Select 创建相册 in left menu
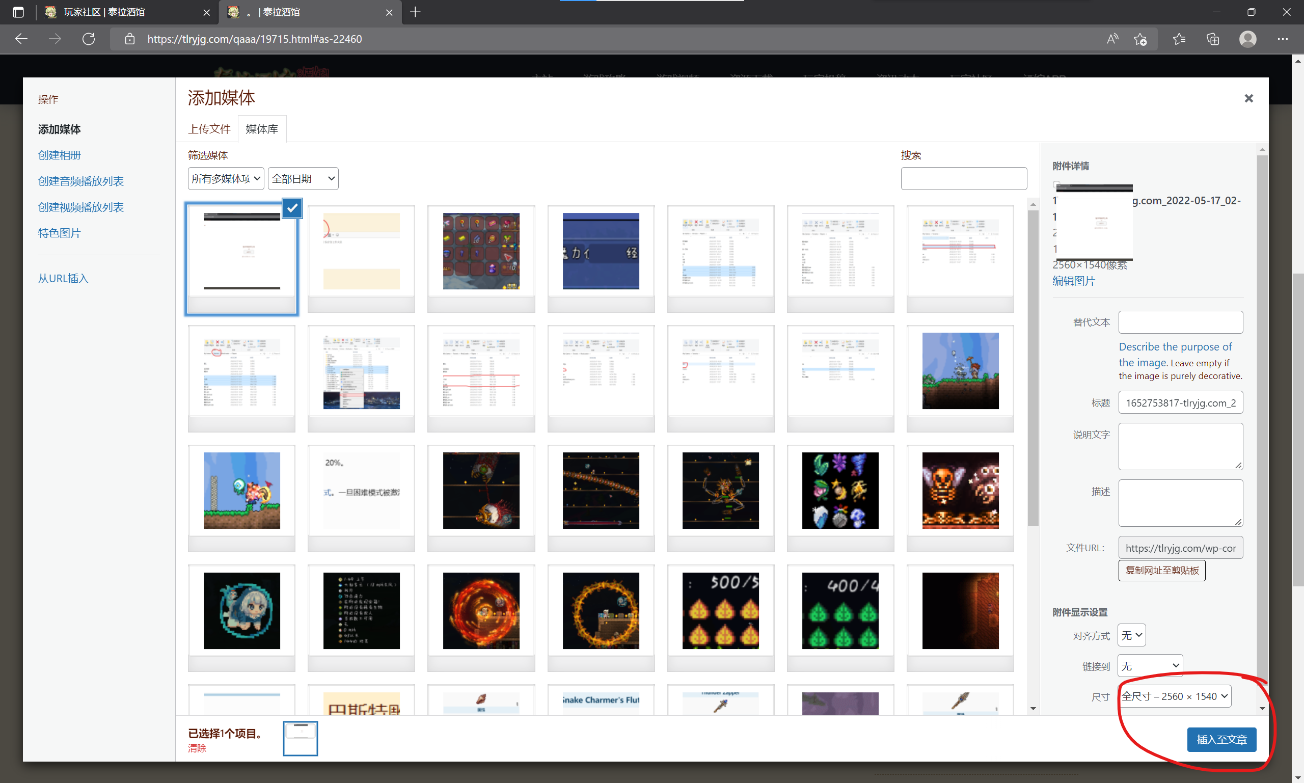 [x=59, y=155]
